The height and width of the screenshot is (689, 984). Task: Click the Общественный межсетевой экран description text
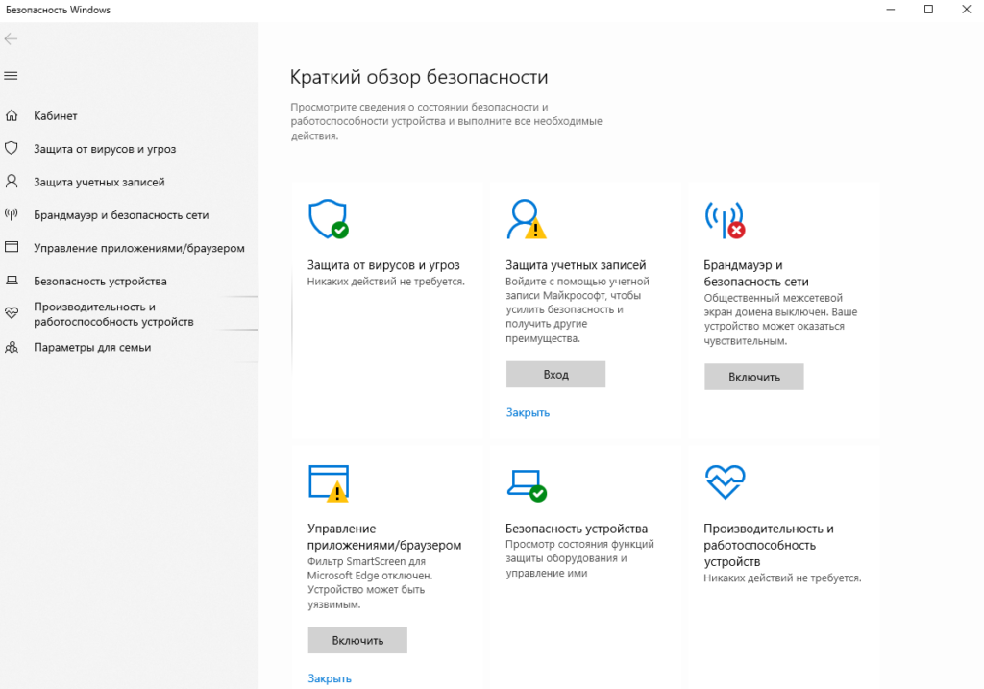coord(780,319)
